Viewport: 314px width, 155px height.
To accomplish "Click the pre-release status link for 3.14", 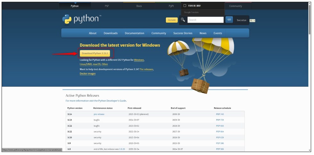I will pos(99,114).
